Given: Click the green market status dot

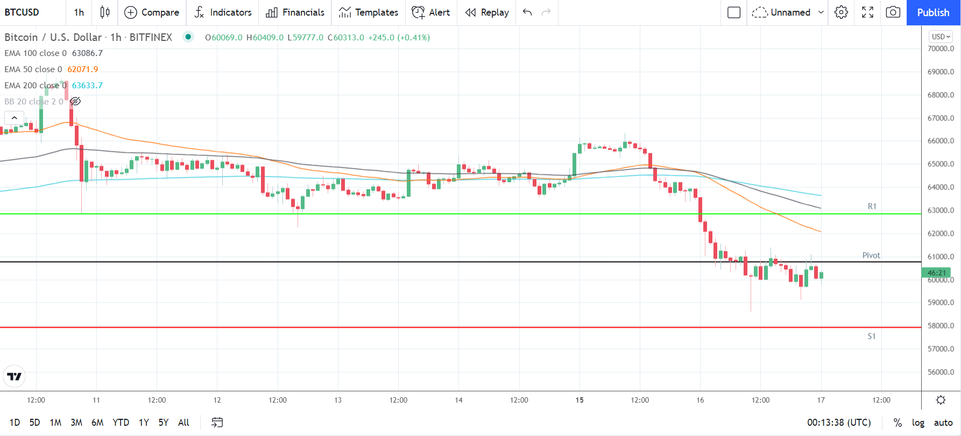Looking at the screenshot, I should [x=188, y=37].
